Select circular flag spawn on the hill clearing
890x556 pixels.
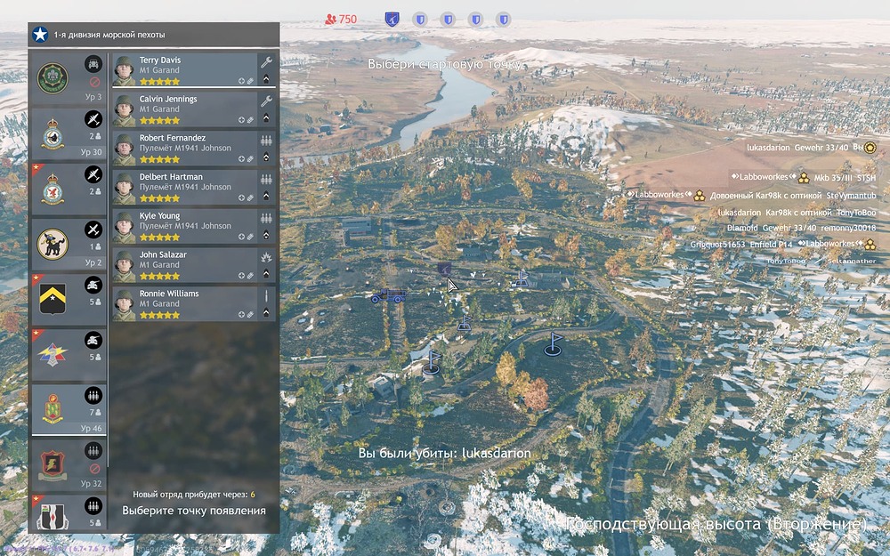(553, 344)
